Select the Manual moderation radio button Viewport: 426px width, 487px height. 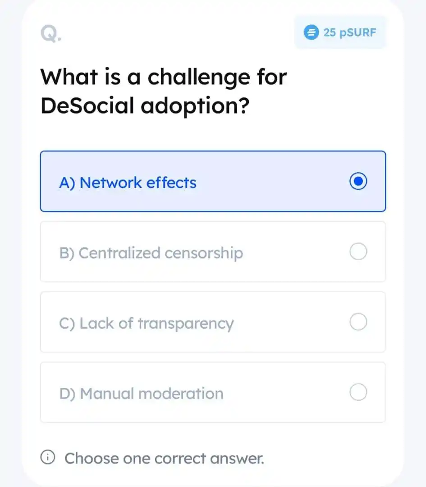pos(358,392)
